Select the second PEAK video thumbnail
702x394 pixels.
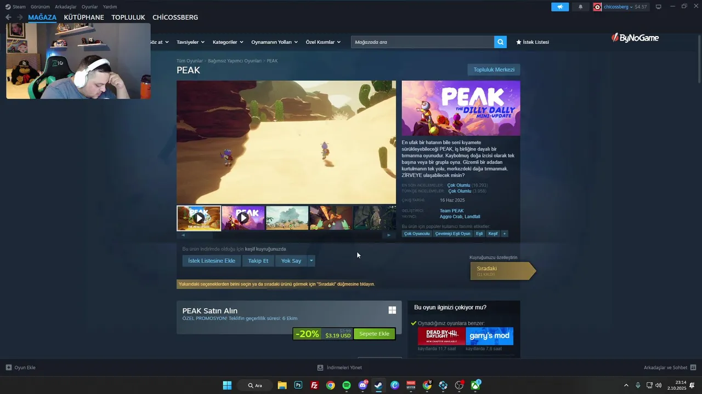[243, 218]
